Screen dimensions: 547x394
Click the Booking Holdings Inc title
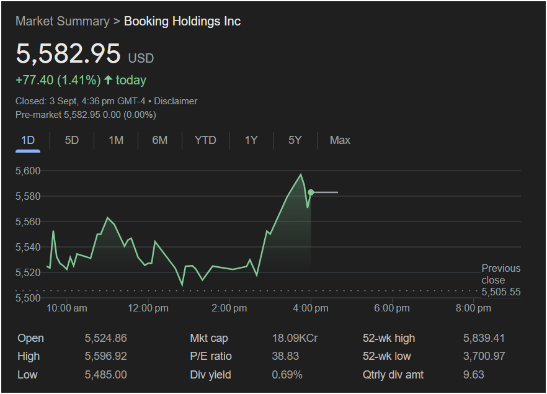[x=182, y=21]
